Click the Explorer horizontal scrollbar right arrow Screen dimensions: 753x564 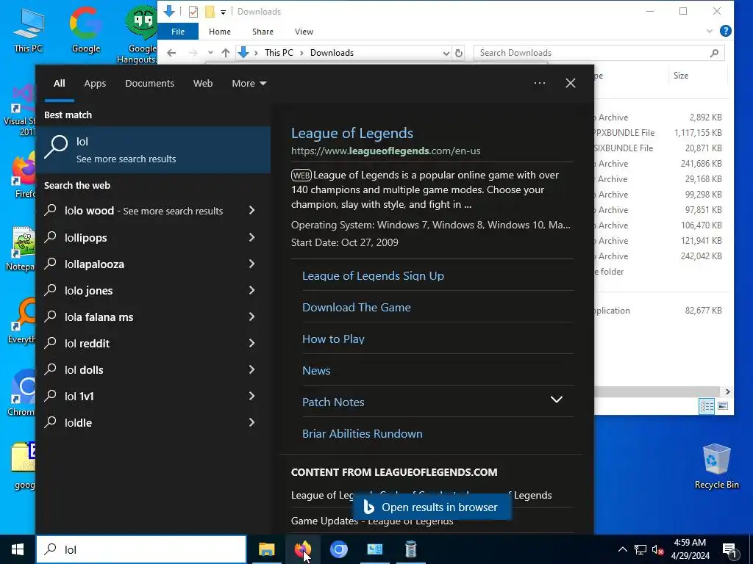(727, 391)
